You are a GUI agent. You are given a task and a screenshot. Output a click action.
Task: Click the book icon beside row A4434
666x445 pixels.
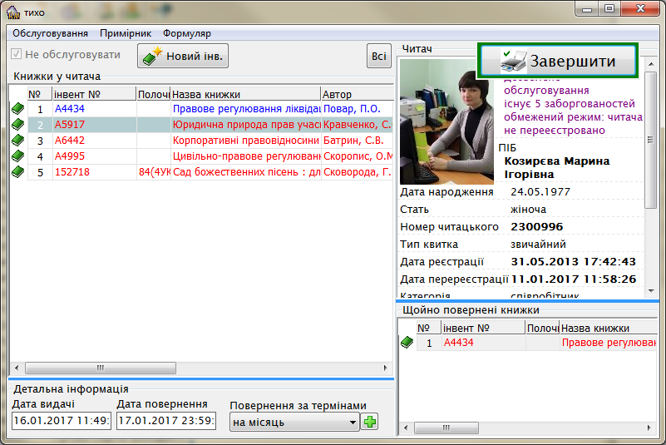point(17,109)
